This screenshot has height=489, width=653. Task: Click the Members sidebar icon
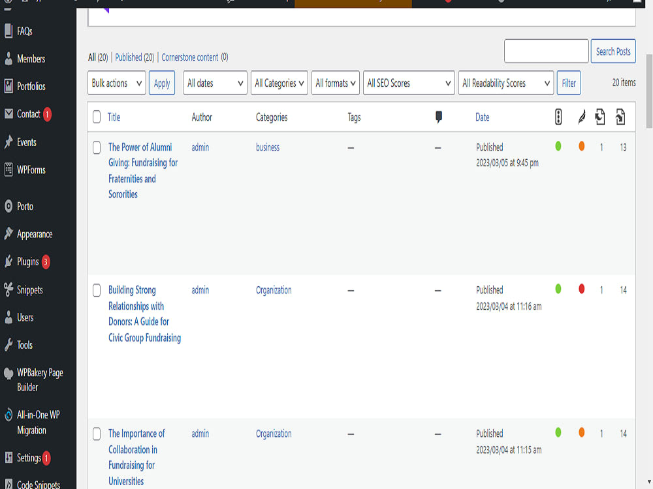[x=8, y=59]
